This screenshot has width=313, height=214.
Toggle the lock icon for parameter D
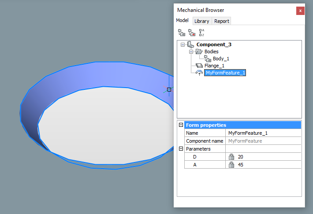[x=231, y=157]
